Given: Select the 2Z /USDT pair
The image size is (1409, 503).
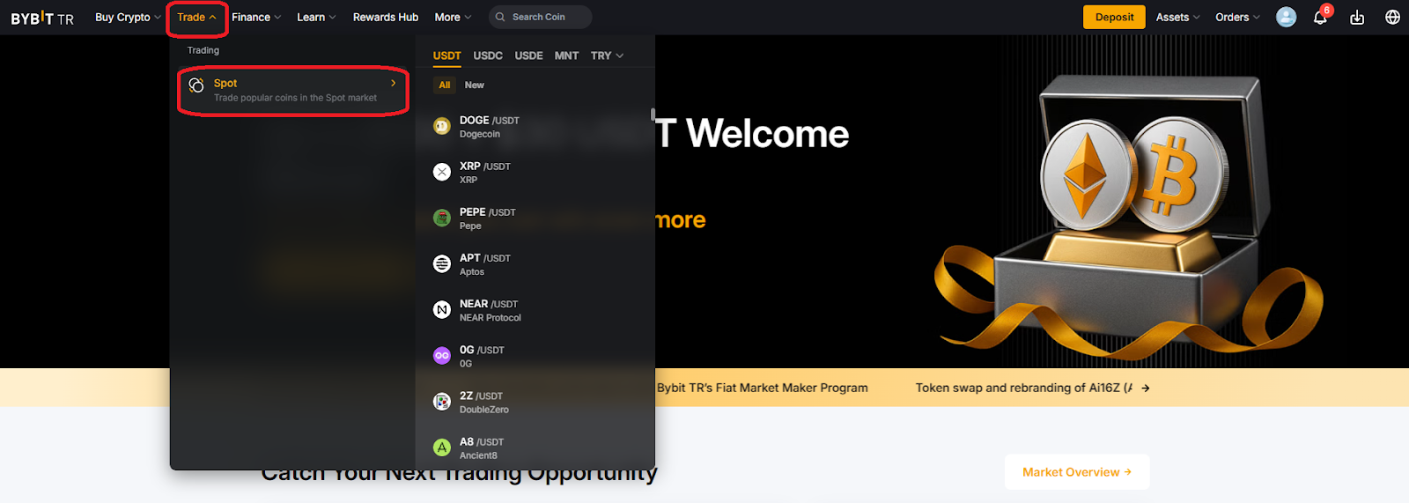Looking at the screenshot, I should click(535, 402).
